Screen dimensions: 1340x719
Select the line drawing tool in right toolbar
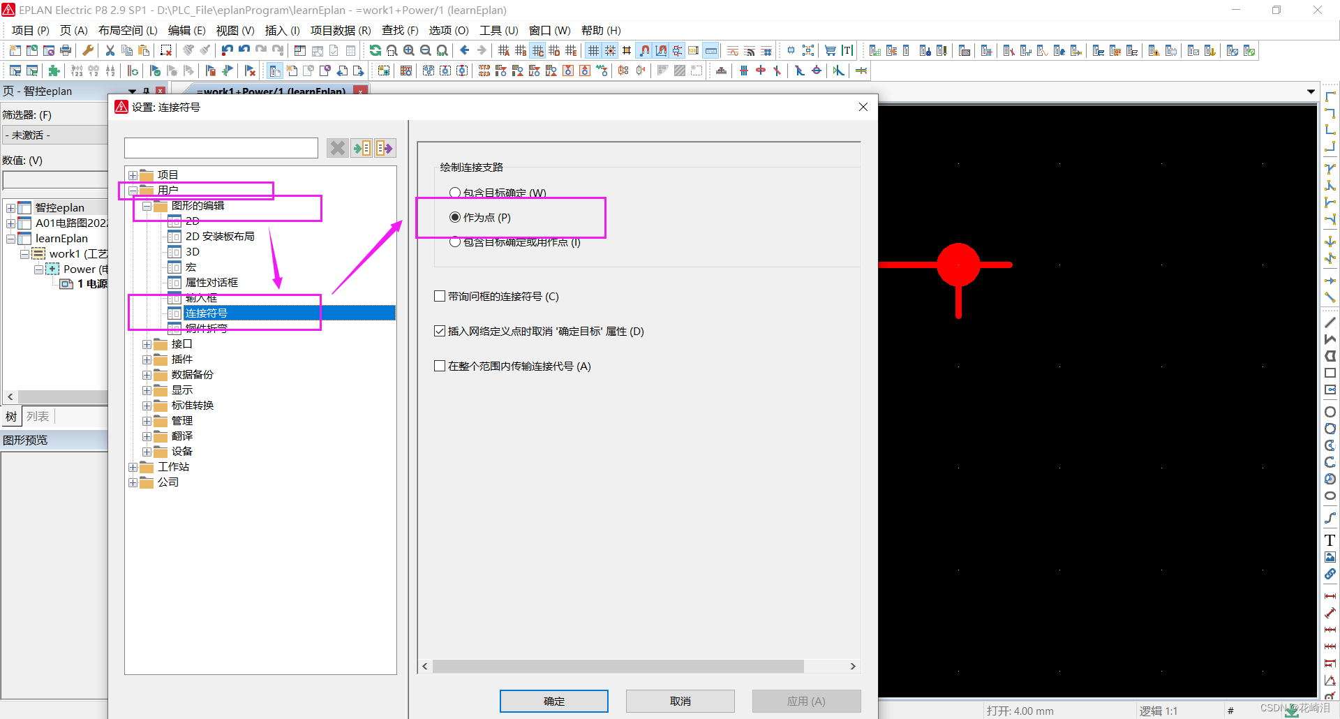1330,323
